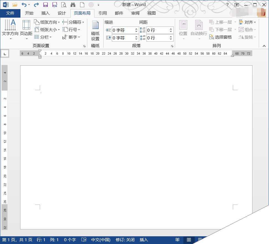Image resolution: width=269 pixels, height=244 pixels.
Task: Click the Save floppy disk icon
Action: (45, 5)
